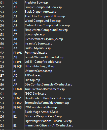Image resolution: width=107 pixels, height=130 pixels.
Task: Click mod index AF cell
Action: [x=15, y=85]
